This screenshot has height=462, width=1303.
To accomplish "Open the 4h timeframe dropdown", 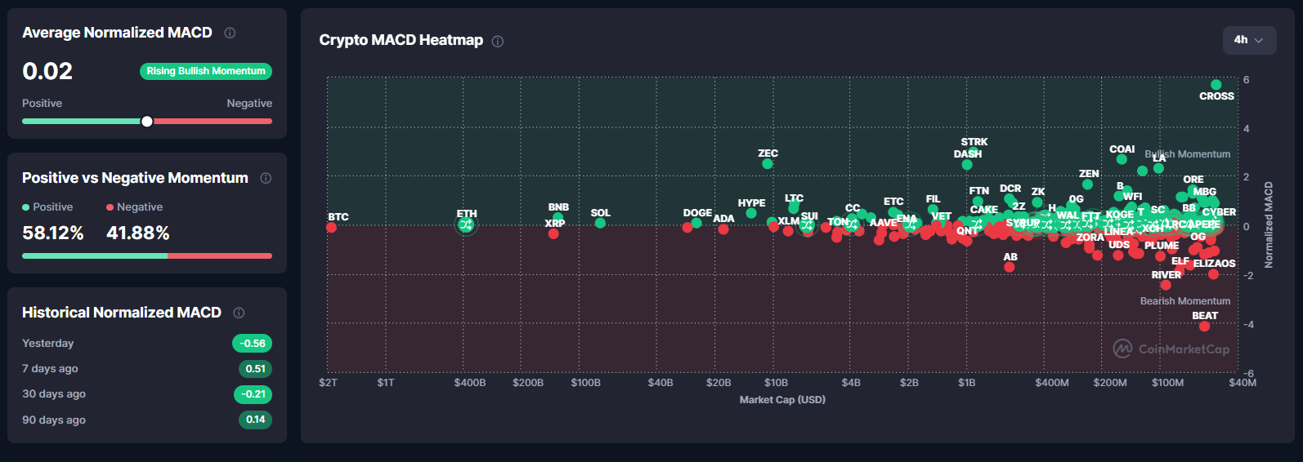I will point(1249,40).
